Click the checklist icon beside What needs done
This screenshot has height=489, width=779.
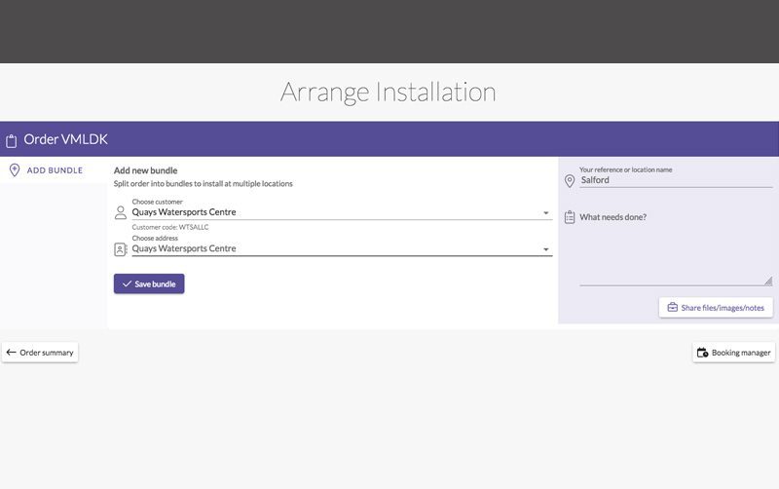point(570,217)
